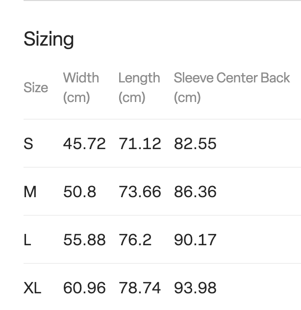Select the L size row label
This screenshot has width=301, height=310.
(x=27, y=240)
